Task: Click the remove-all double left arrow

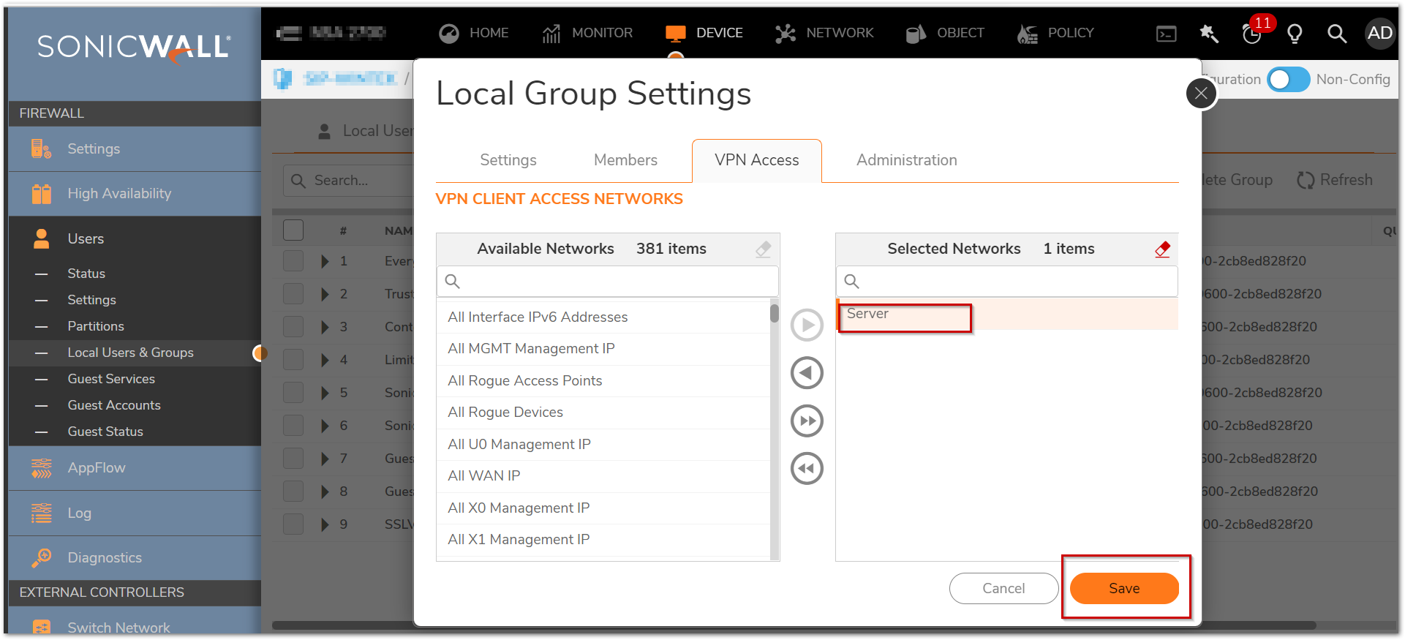Action: click(x=807, y=469)
